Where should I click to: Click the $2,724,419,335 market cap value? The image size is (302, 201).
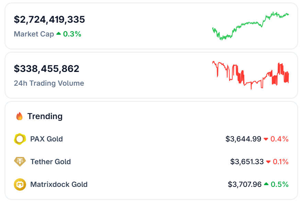click(49, 19)
